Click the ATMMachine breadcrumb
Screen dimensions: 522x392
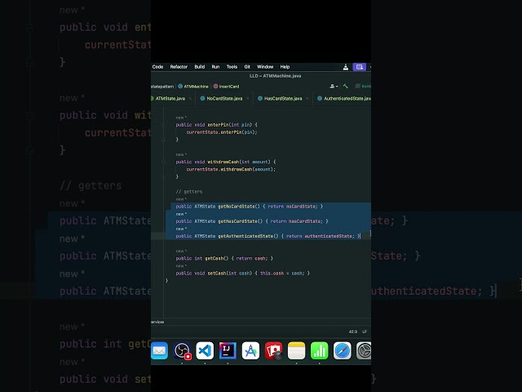196,86
